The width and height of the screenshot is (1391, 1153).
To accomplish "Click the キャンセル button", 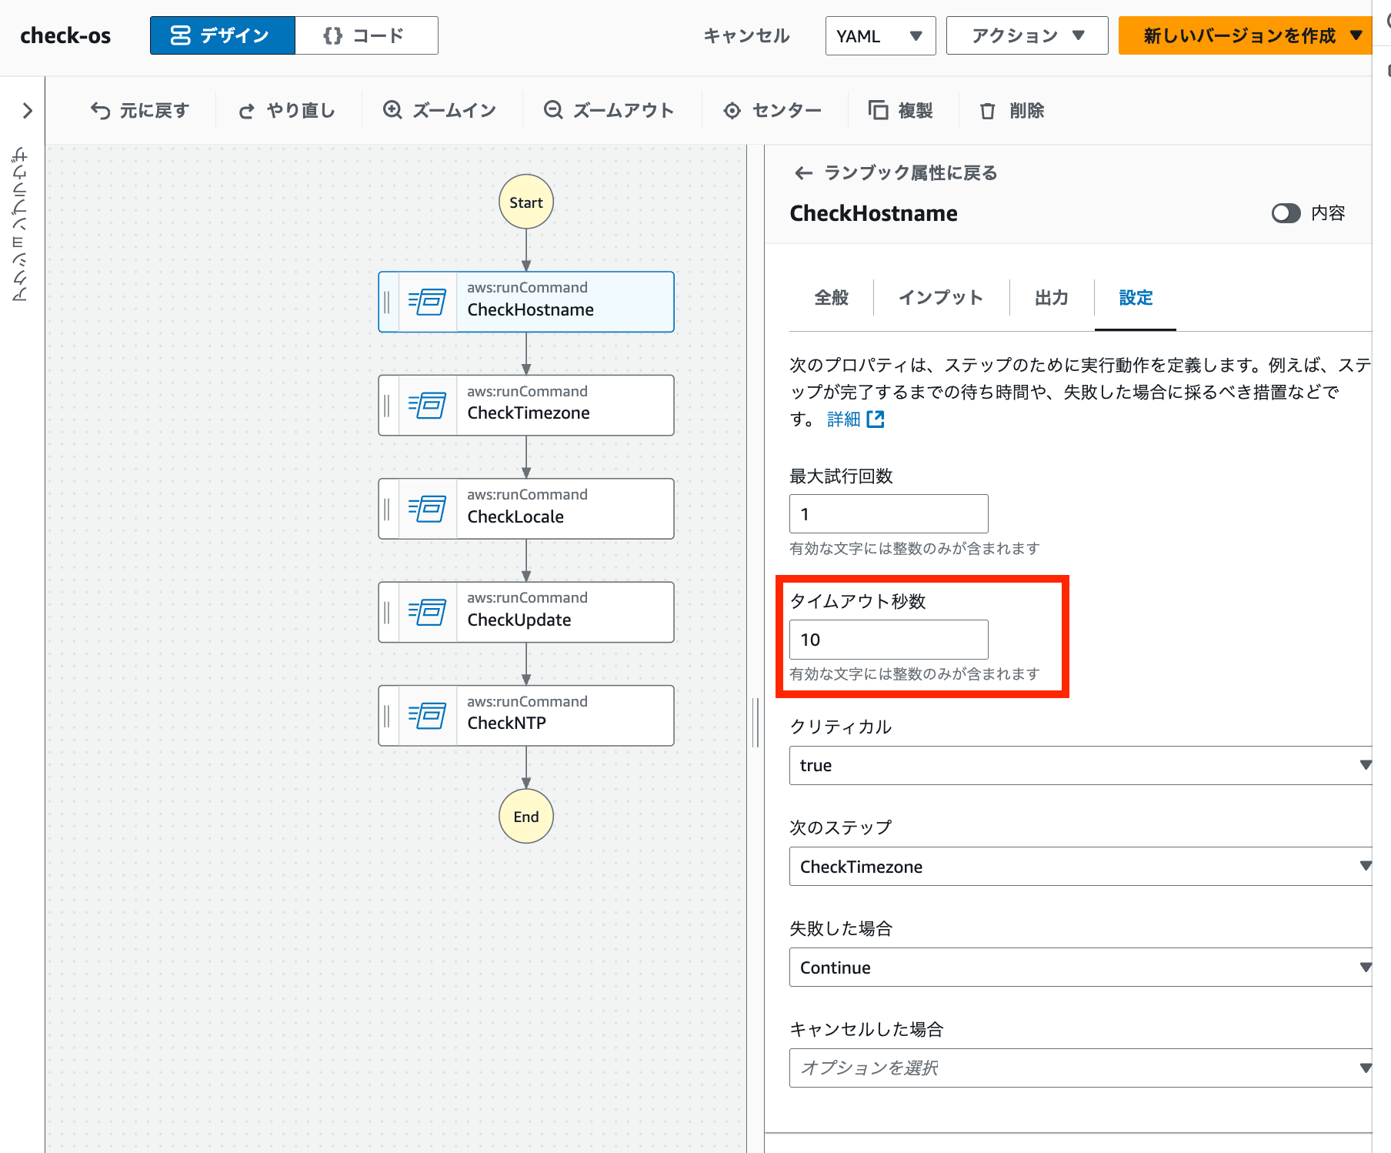I will 746,36.
